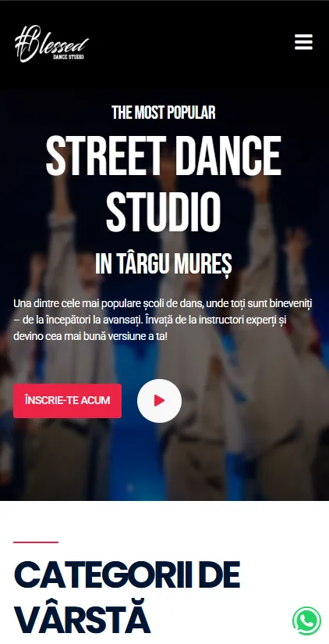Play the intro video with the round play button

(159, 401)
